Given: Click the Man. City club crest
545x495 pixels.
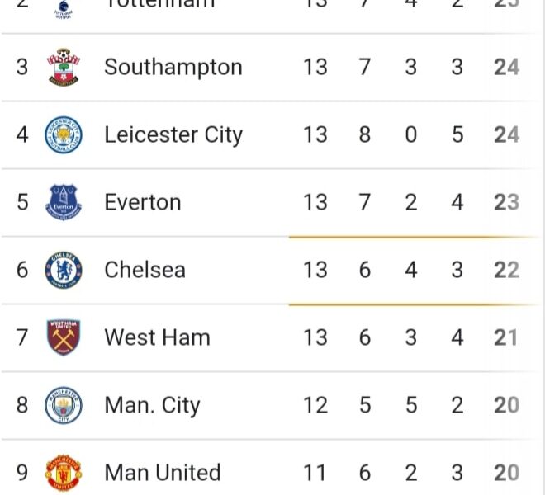Looking at the screenshot, I should (64, 405).
